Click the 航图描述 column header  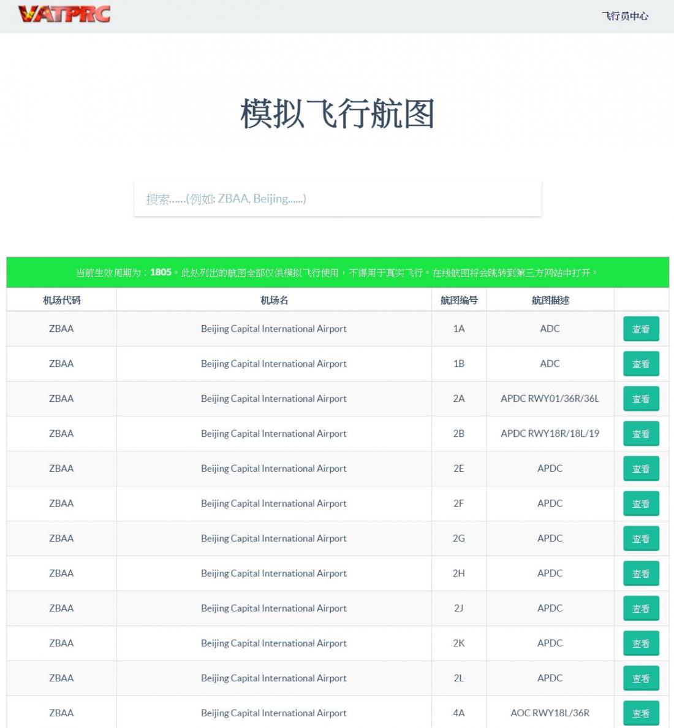click(550, 301)
